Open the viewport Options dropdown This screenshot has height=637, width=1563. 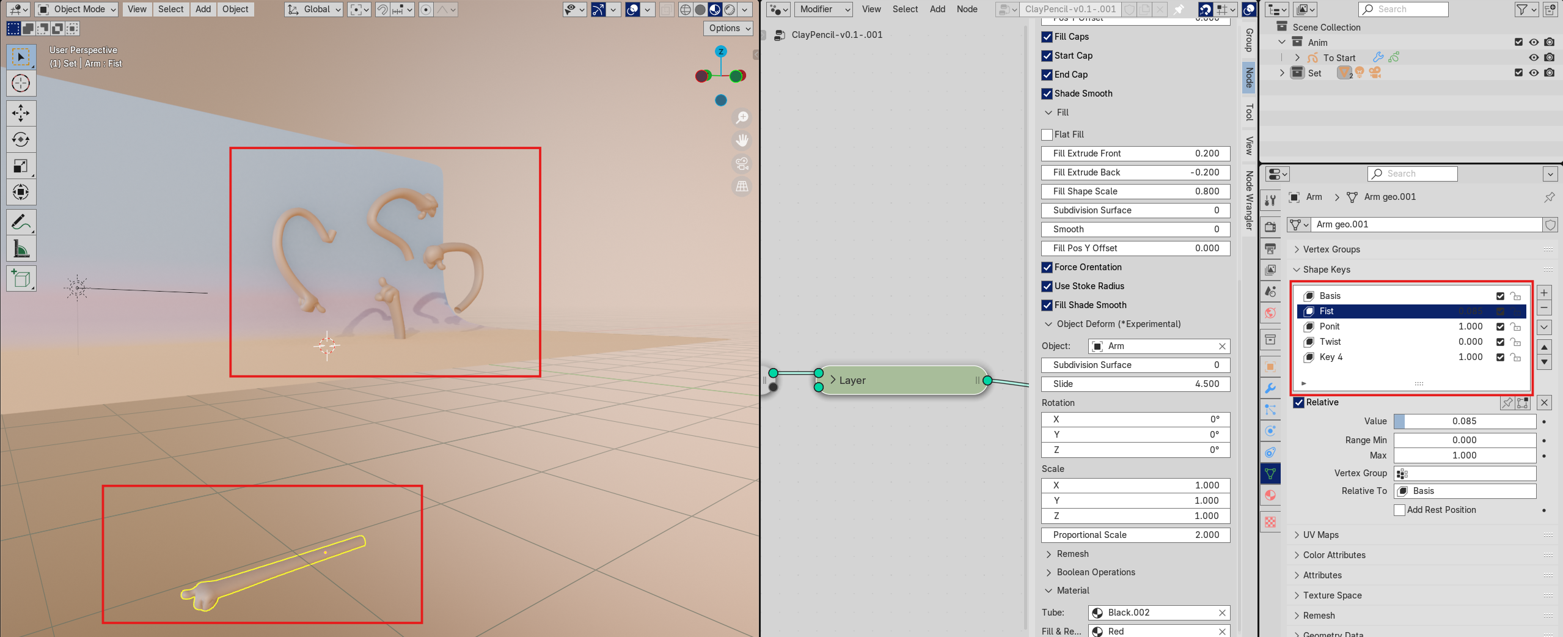pyautogui.click(x=728, y=28)
